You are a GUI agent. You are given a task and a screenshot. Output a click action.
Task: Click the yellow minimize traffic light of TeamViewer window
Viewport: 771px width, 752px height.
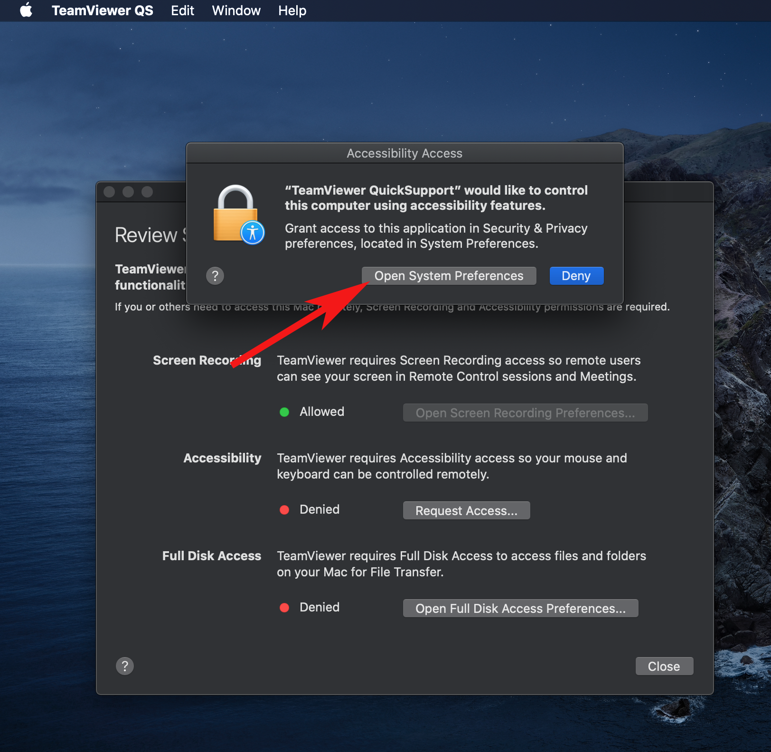click(128, 192)
